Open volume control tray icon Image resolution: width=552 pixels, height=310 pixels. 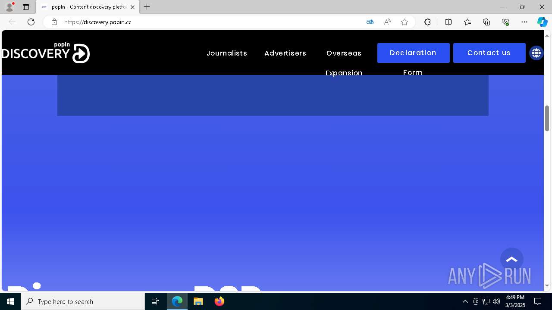point(496,301)
